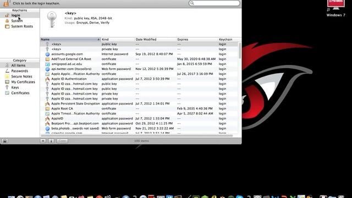This screenshot has height=198, width=352.
Task: Click the Keychain Access search field
Action: click(x=215, y=3)
